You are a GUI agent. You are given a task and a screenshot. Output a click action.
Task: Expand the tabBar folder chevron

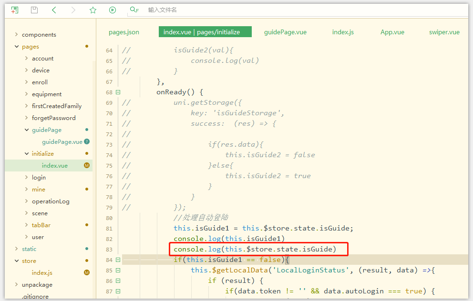coord(26,225)
